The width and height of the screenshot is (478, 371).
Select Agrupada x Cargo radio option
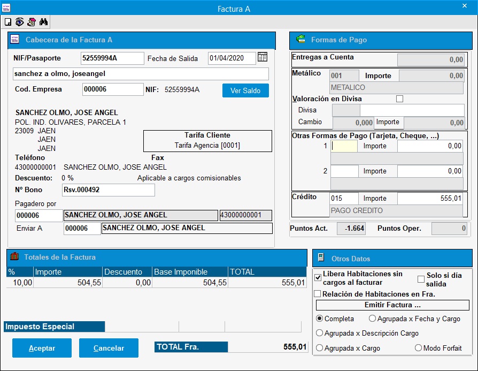pyautogui.click(x=319, y=348)
